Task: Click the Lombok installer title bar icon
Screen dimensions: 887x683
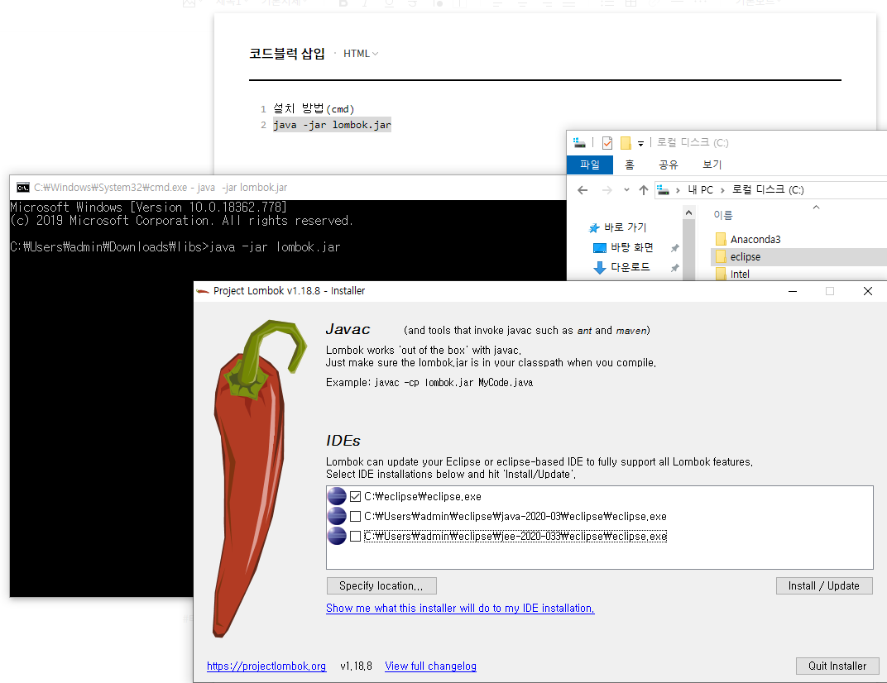Action: point(203,291)
